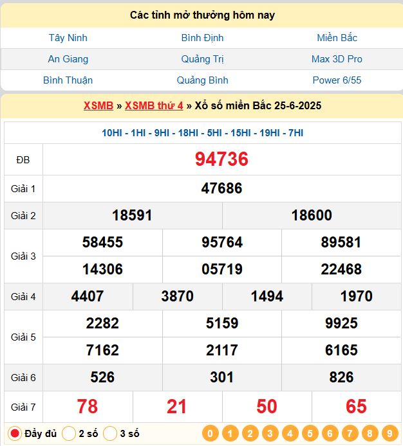Click the Giải 5 number 7162
The width and height of the screenshot is (403, 446).
[102, 350]
